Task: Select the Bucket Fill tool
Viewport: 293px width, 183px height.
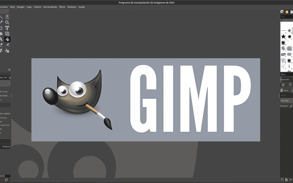Action: point(7,39)
